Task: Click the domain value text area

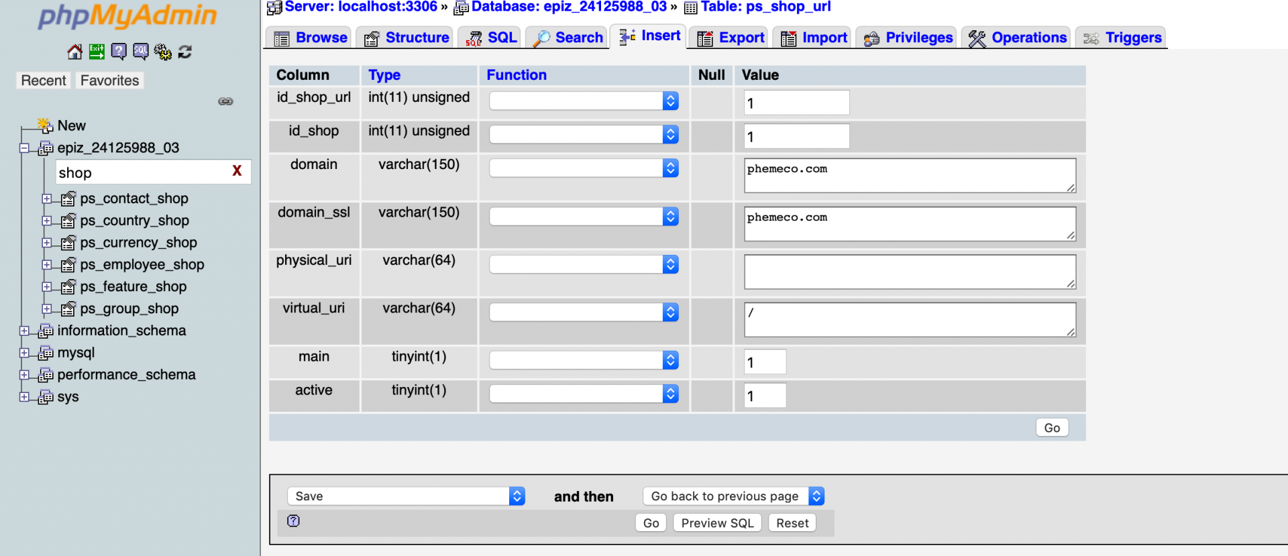Action: click(910, 176)
